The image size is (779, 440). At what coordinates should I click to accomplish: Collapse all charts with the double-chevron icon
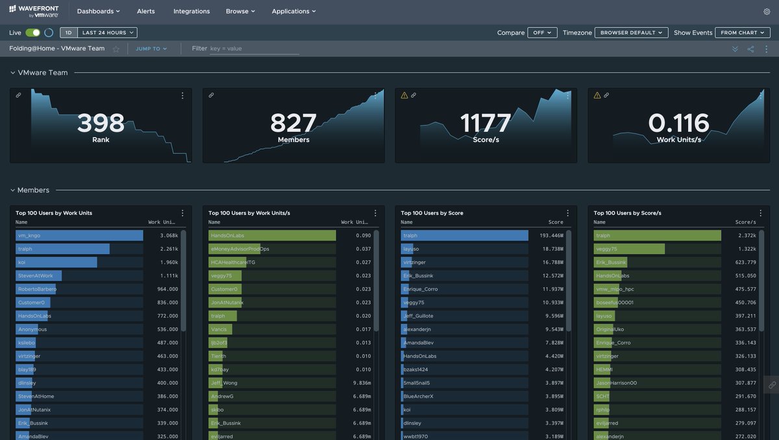[734, 48]
